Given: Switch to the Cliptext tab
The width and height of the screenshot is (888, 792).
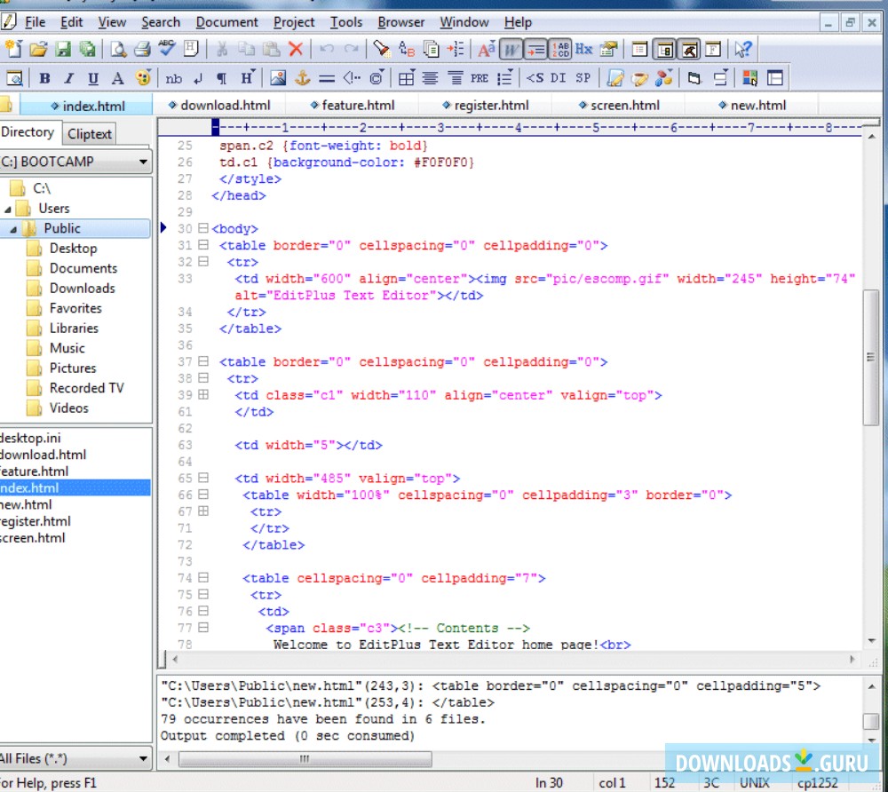Looking at the screenshot, I should click(x=89, y=133).
